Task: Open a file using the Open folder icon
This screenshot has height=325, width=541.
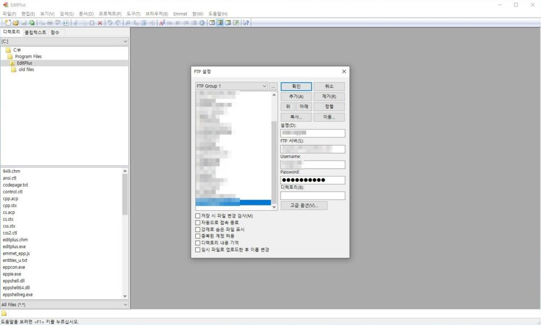Action: pyautogui.click(x=16, y=23)
